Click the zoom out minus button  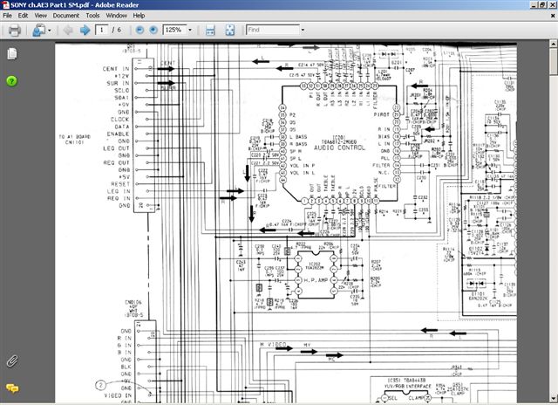(x=139, y=31)
